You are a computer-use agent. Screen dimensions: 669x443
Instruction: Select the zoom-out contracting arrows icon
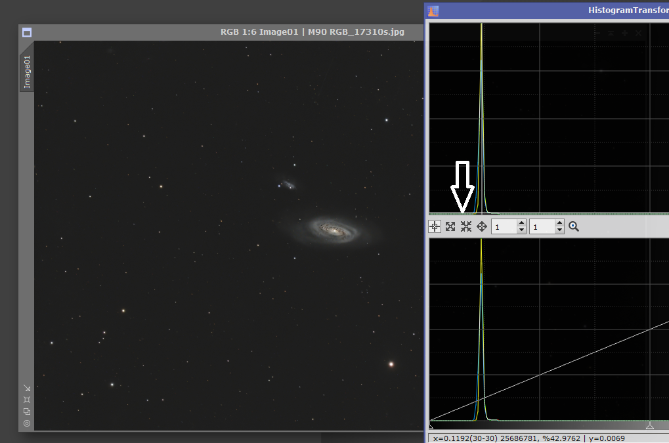(466, 226)
